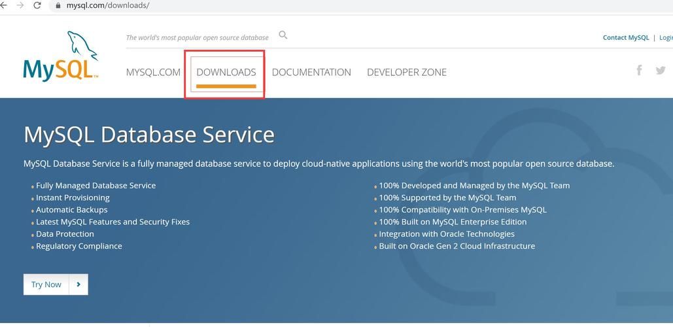Click 'Latest MySQL Features and Security Fixes'
Screen dimensions: 673x327
tap(113, 222)
